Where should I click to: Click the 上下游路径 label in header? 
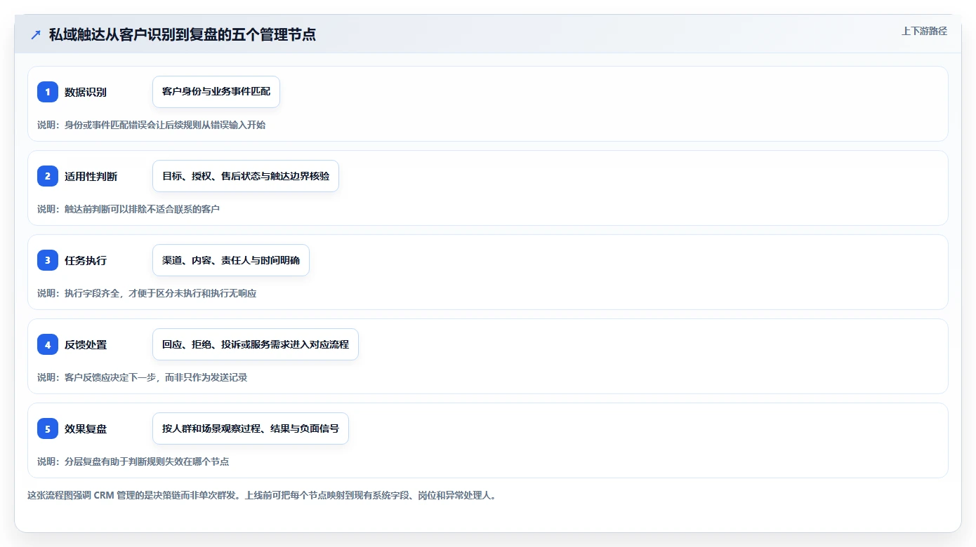pos(924,31)
